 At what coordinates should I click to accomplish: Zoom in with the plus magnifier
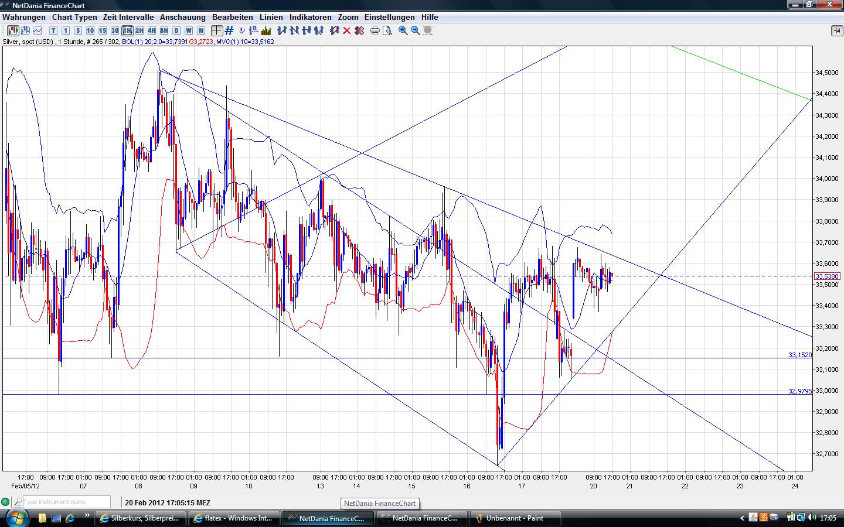tap(403, 30)
